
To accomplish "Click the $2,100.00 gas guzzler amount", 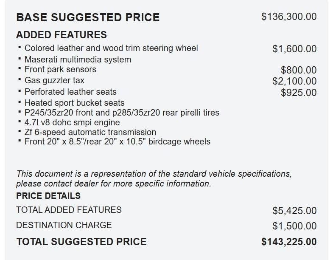I will click(294, 81).
